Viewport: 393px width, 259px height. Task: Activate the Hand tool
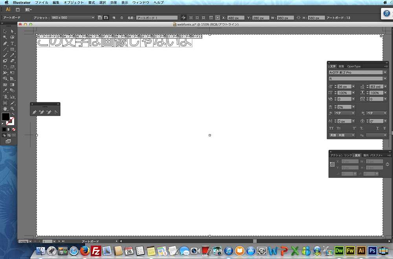[x=5, y=109]
